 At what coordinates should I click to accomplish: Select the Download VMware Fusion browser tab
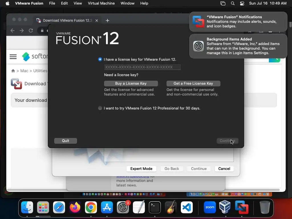(67, 21)
